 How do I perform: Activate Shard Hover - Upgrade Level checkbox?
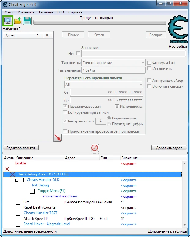tap(18, 224)
